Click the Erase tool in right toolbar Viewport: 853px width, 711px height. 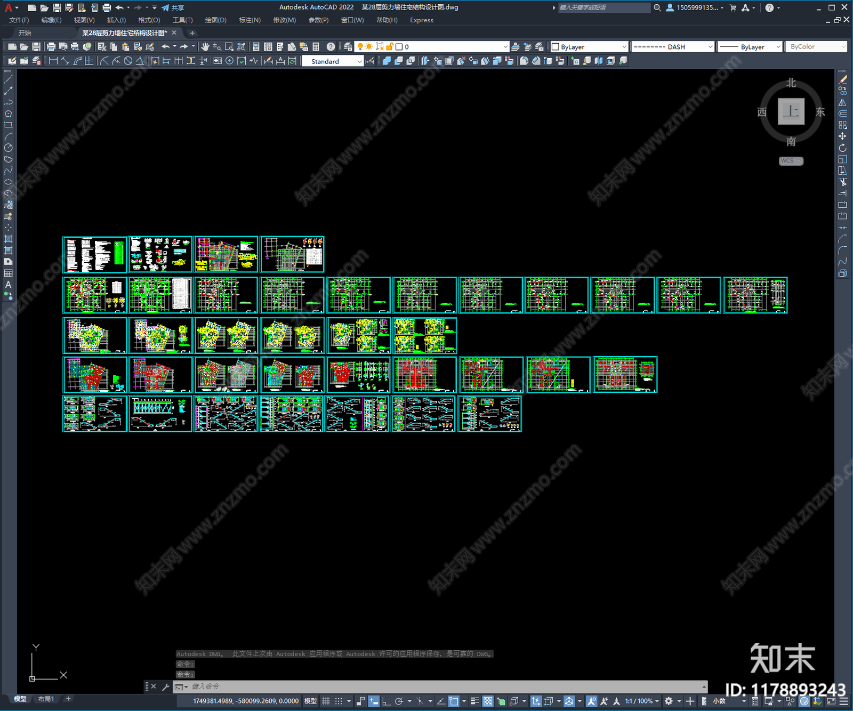click(x=842, y=79)
